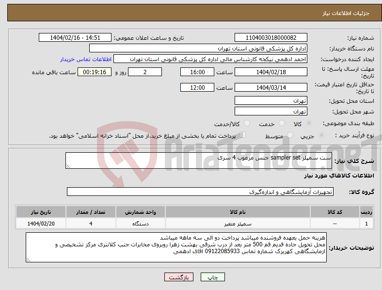Click the چاپ print button
The image size is (382, 290).
[213, 277]
